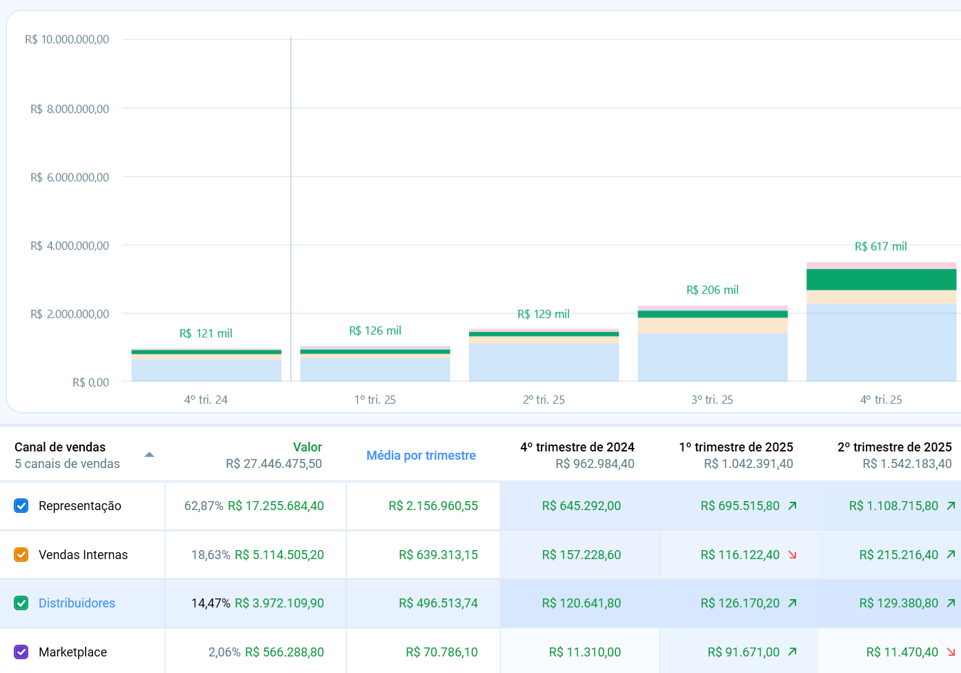The width and height of the screenshot is (961, 673).
Task: Click Representação value R$ 17.255.684,40
Action: pyautogui.click(x=276, y=506)
